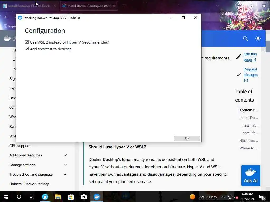Jump to System r... in table of contents

click(x=249, y=110)
